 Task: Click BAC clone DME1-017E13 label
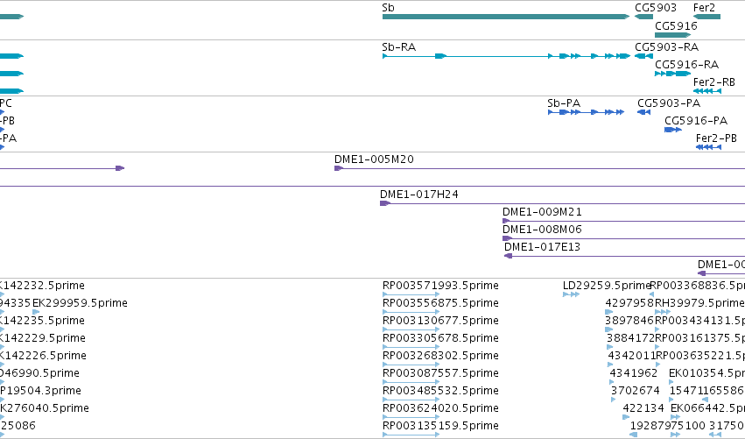[542, 247]
